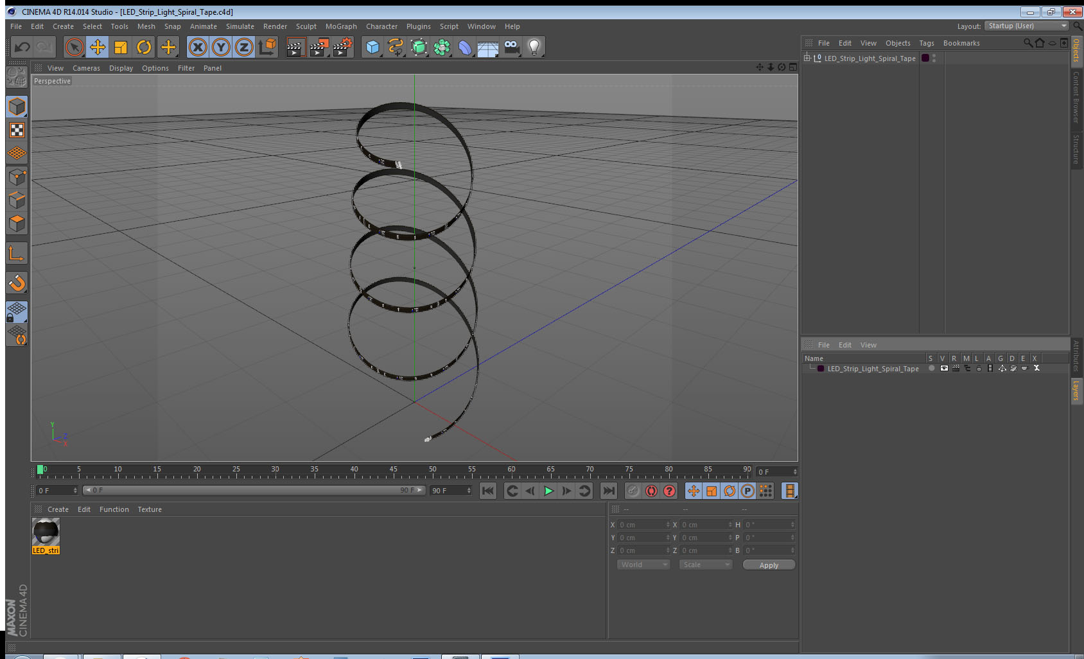Open the Content Browser side tab
Screen dimensions: 1084x659
pyautogui.click(x=1076, y=97)
